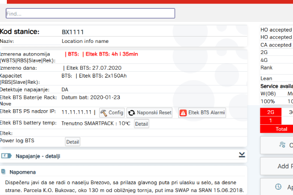Screen dimensions: 293x195
Task: Click Trenutno SMARTPACK temperature value
Action: [x=96, y=123]
